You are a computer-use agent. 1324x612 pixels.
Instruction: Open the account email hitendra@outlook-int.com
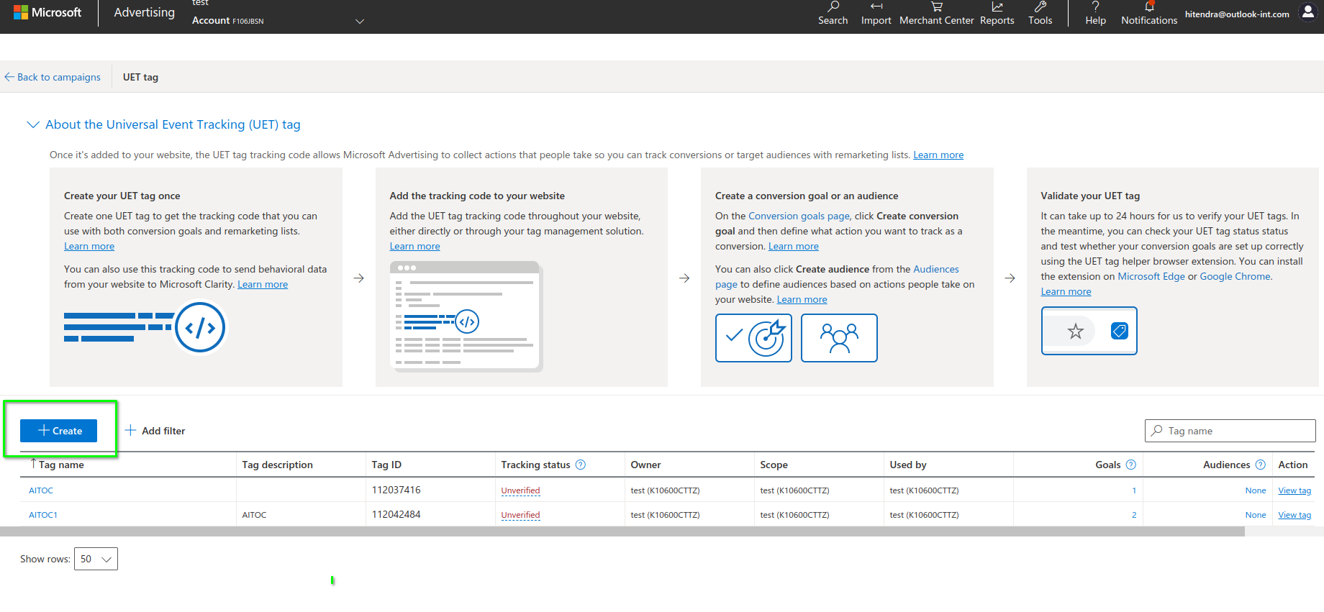[x=1237, y=14]
